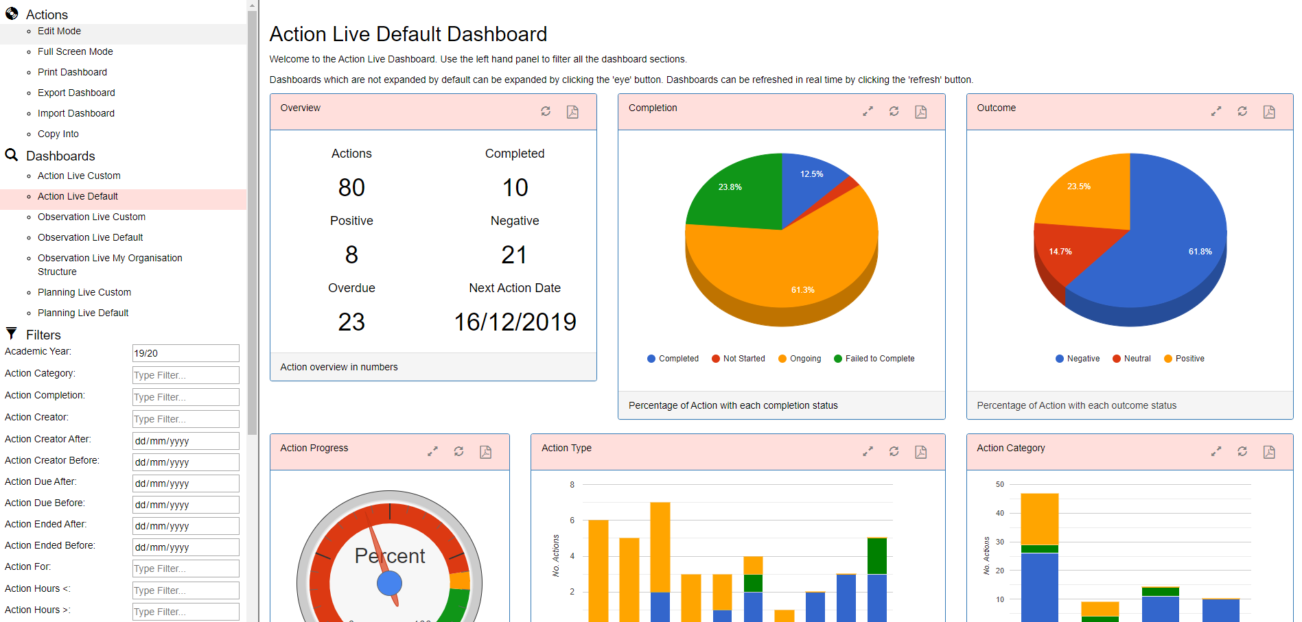This screenshot has height=622, width=1302.
Task: Toggle Failed to Complete legend entry
Action: (874, 359)
